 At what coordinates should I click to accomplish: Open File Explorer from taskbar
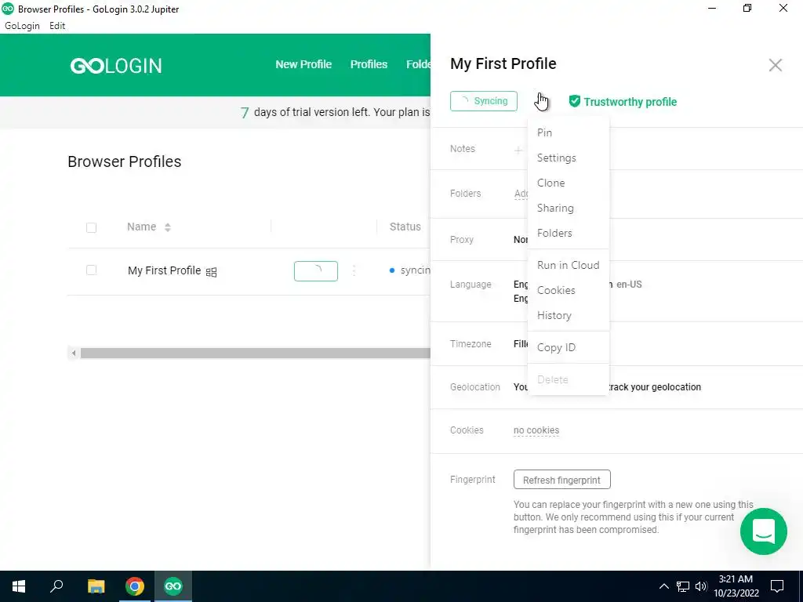(96, 586)
